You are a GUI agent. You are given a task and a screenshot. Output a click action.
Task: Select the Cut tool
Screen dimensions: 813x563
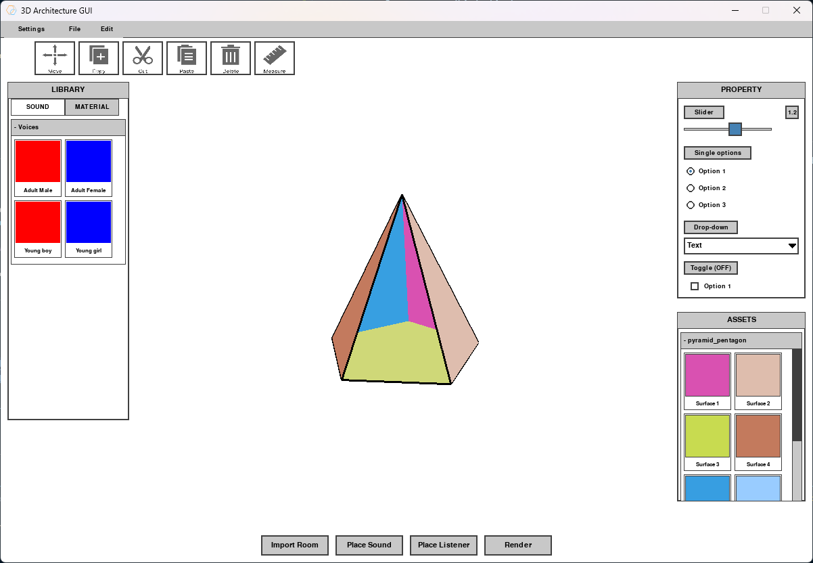pyautogui.click(x=142, y=58)
